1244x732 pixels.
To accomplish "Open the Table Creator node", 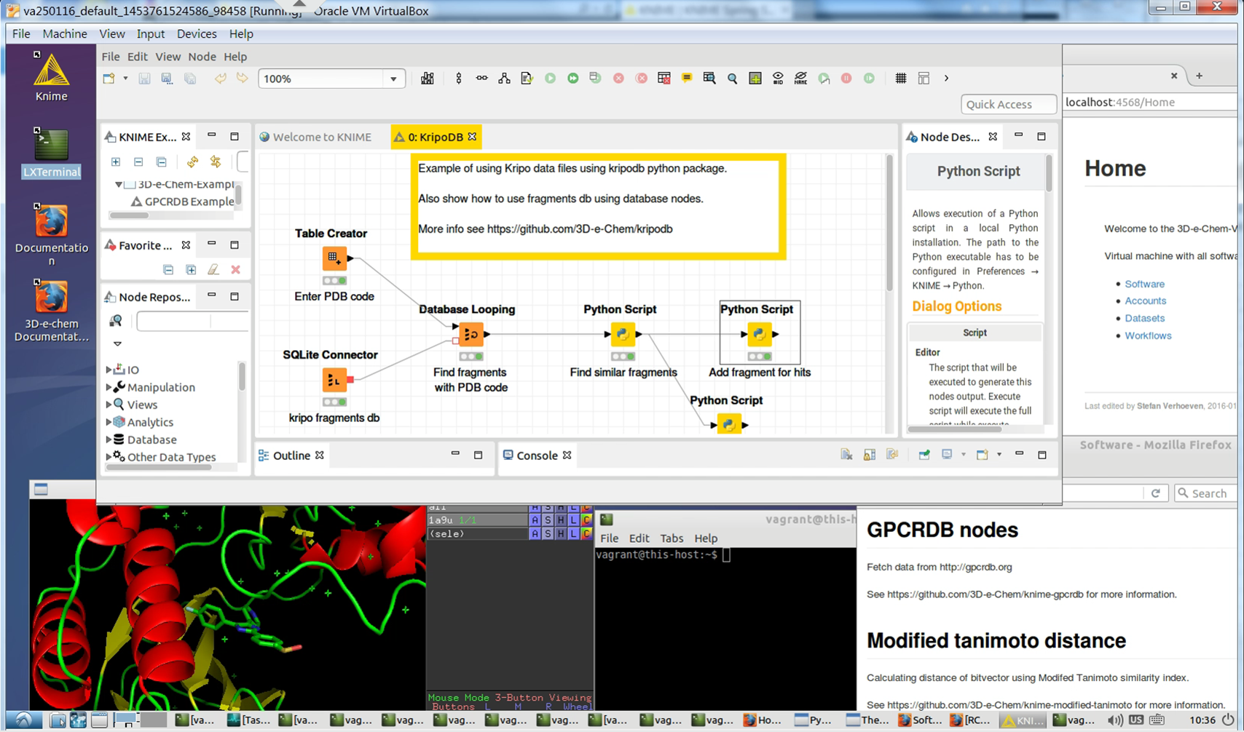I will click(x=334, y=258).
